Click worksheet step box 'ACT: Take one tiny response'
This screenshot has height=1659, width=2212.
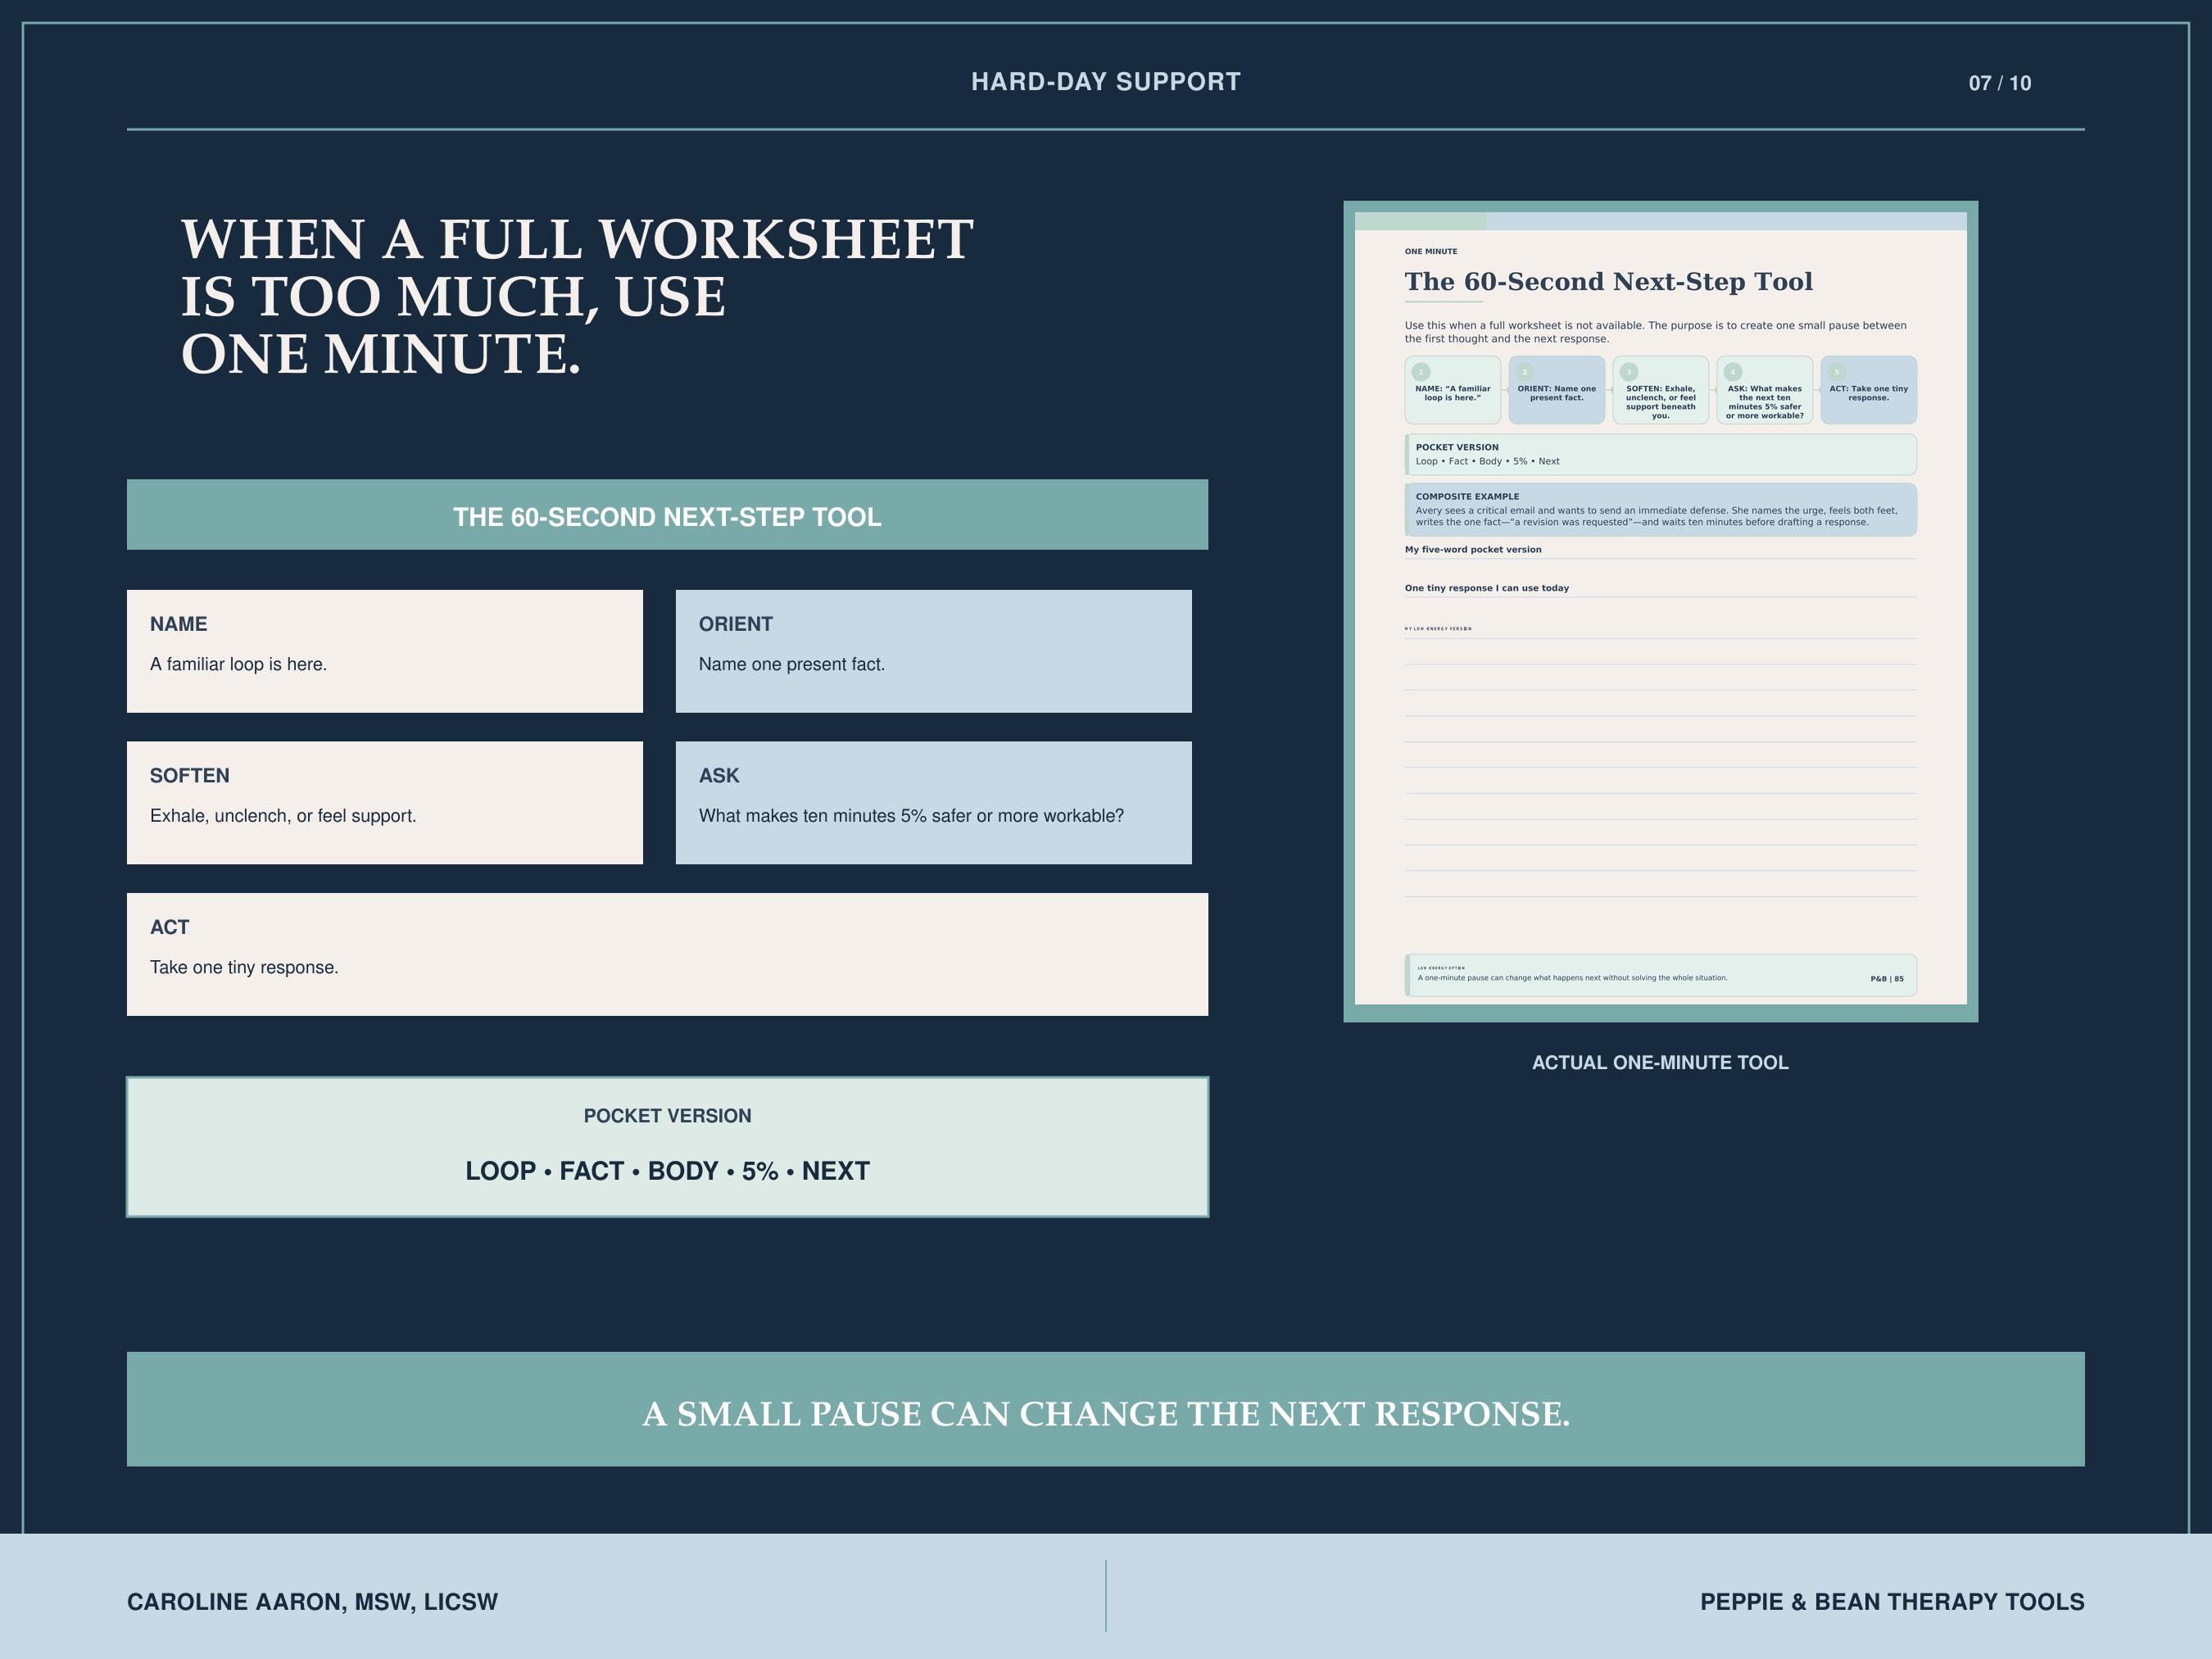point(1868,390)
